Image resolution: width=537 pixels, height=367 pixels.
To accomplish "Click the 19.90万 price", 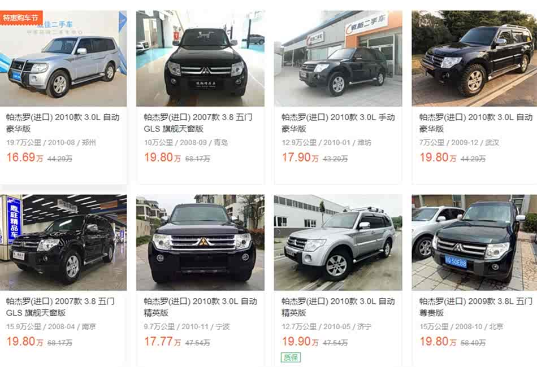I will (300, 342).
